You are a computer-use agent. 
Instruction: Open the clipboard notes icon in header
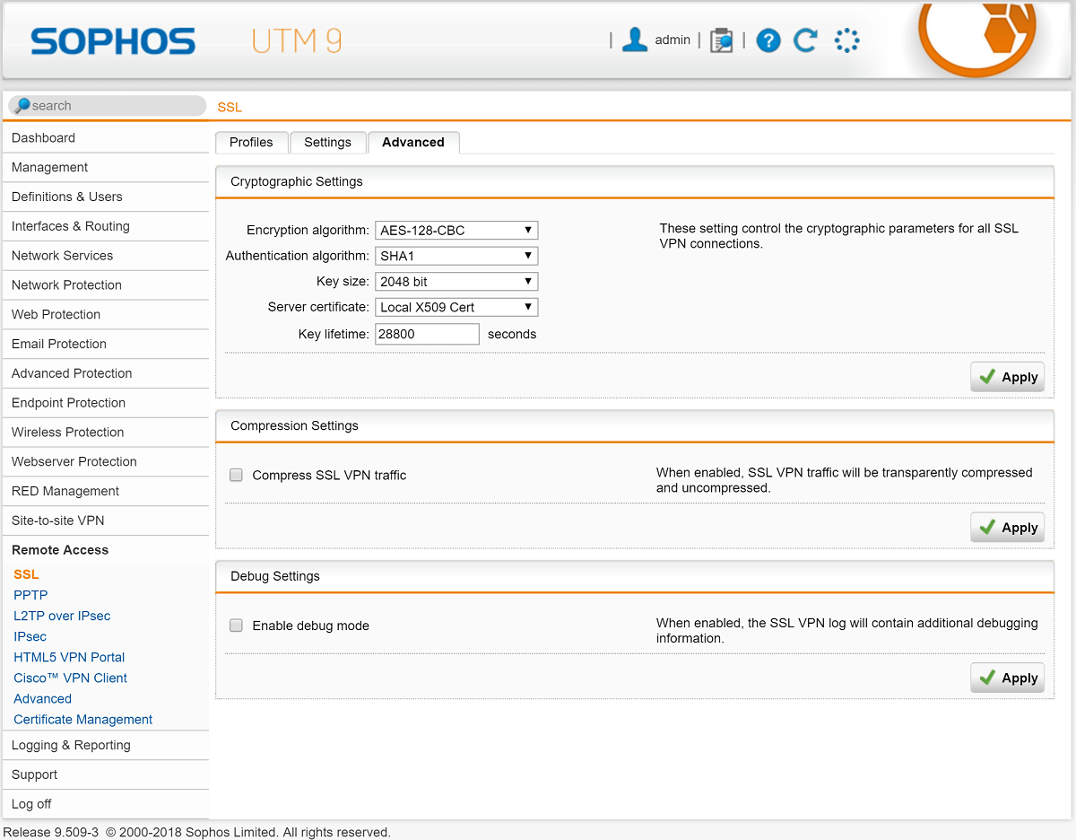[x=721, y=40]
